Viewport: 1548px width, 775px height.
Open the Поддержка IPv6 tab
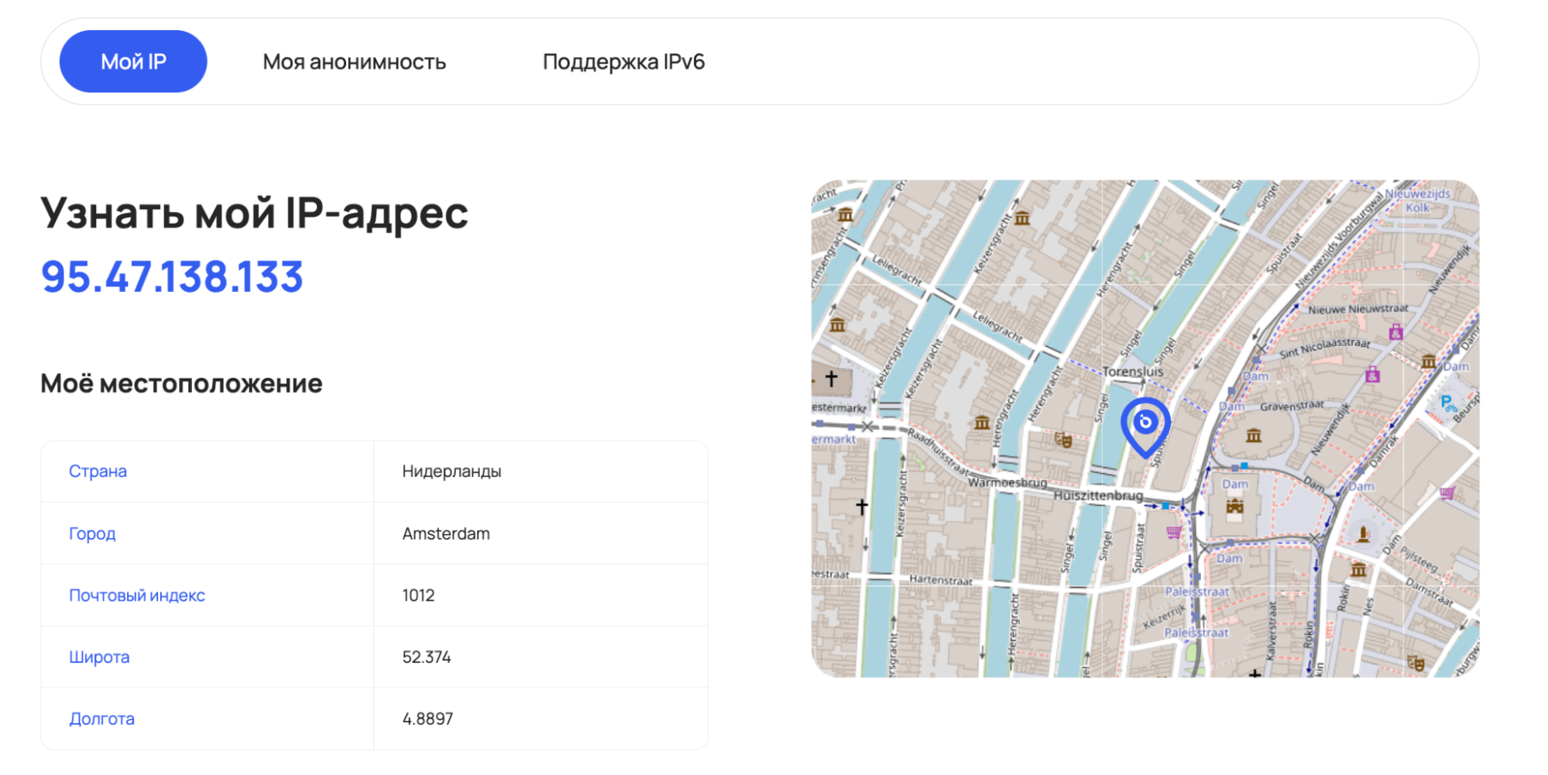pyautogui.click(x=623, y=62)
